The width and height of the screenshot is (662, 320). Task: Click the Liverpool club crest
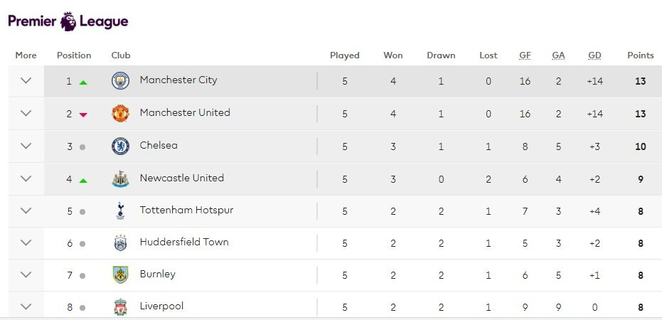120,307
